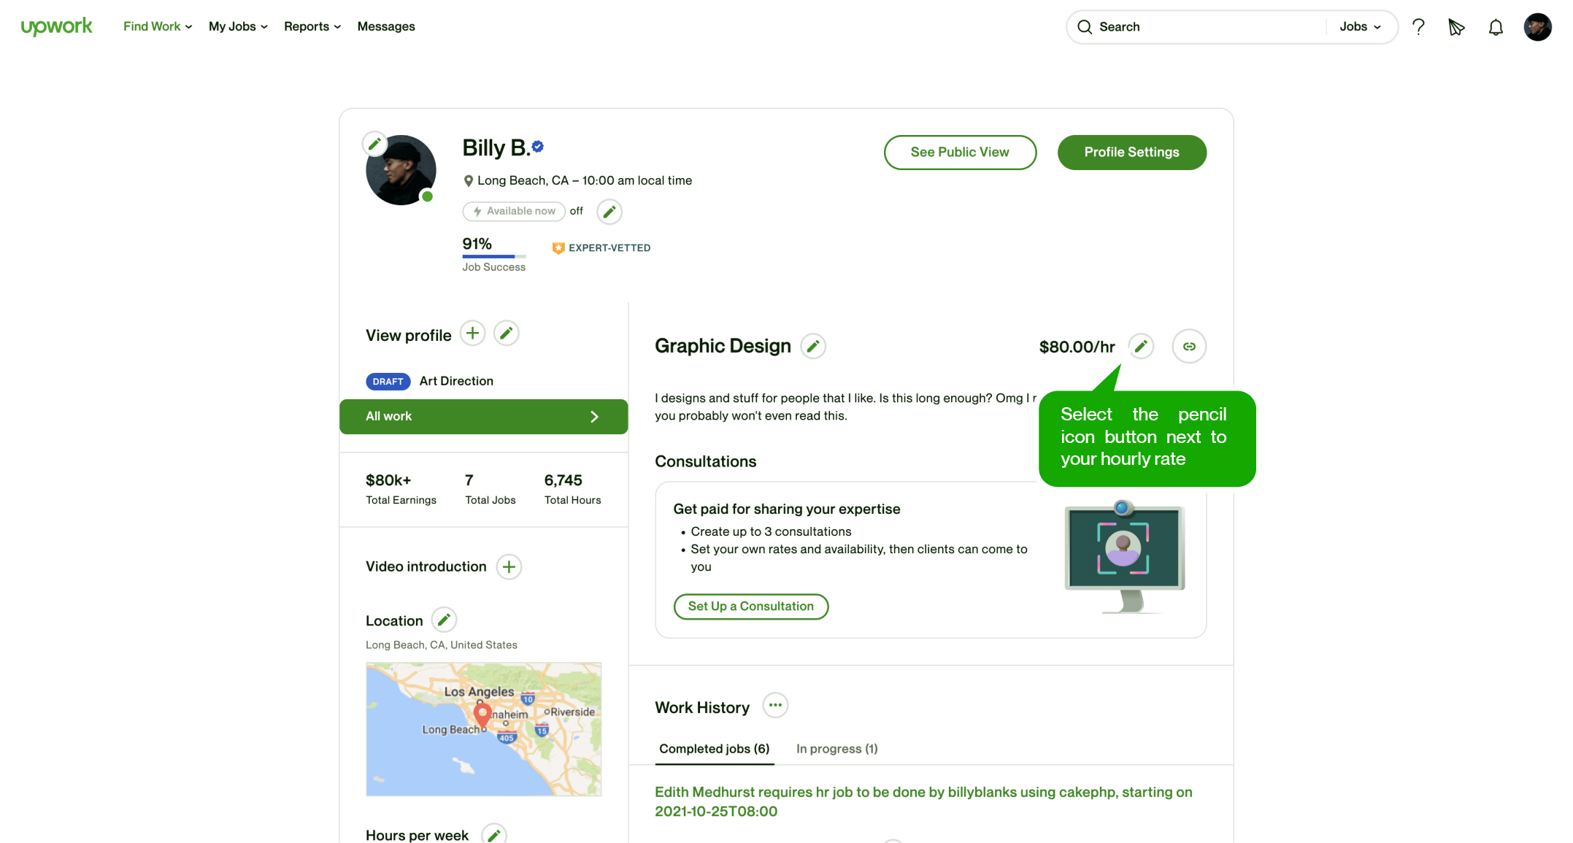The width and height of the screenshot is (1573, 843).
Task: Edit availability status with the pencil
Action: 609,212
